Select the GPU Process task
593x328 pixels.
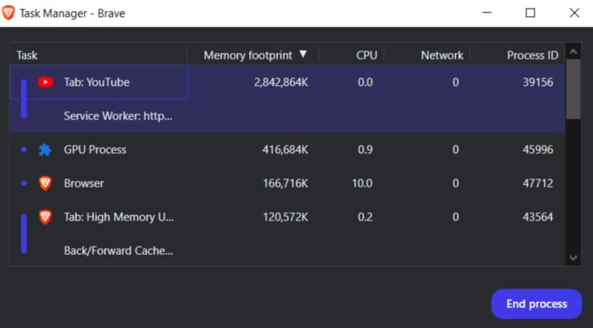288,149
